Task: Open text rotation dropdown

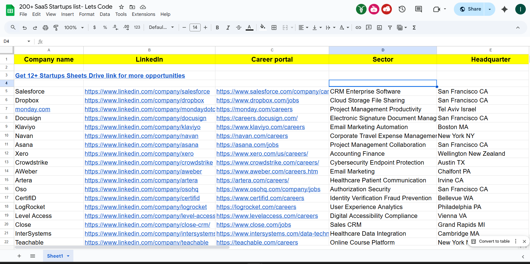Action: pyautogui.click(x=344, y=27)
